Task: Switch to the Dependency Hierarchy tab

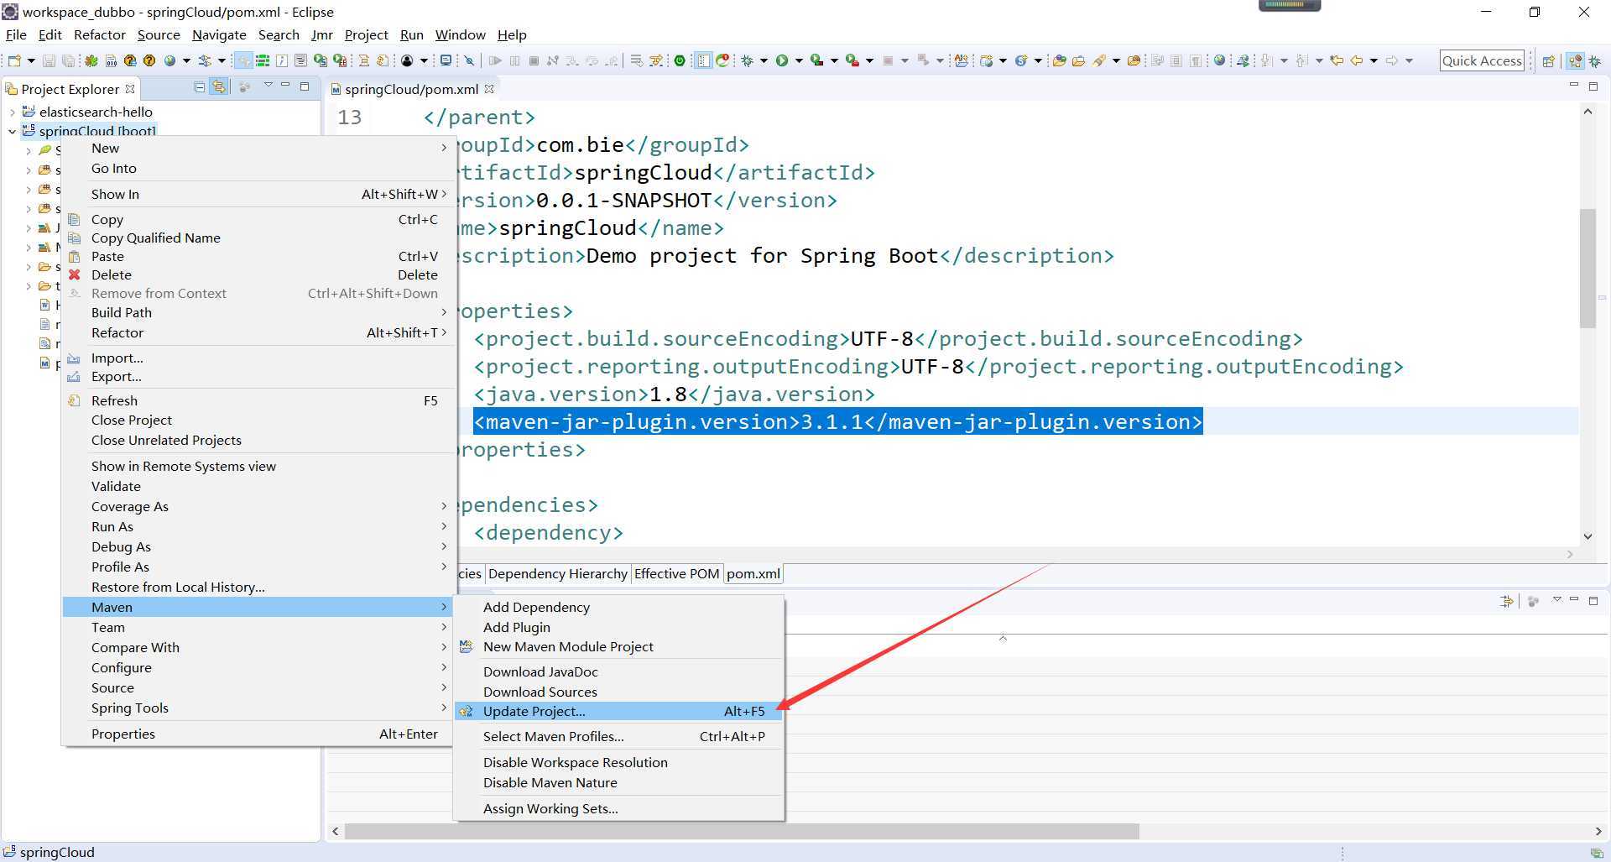Action: (558, 573)
